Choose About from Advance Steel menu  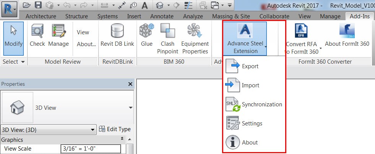tap(254, 142)
